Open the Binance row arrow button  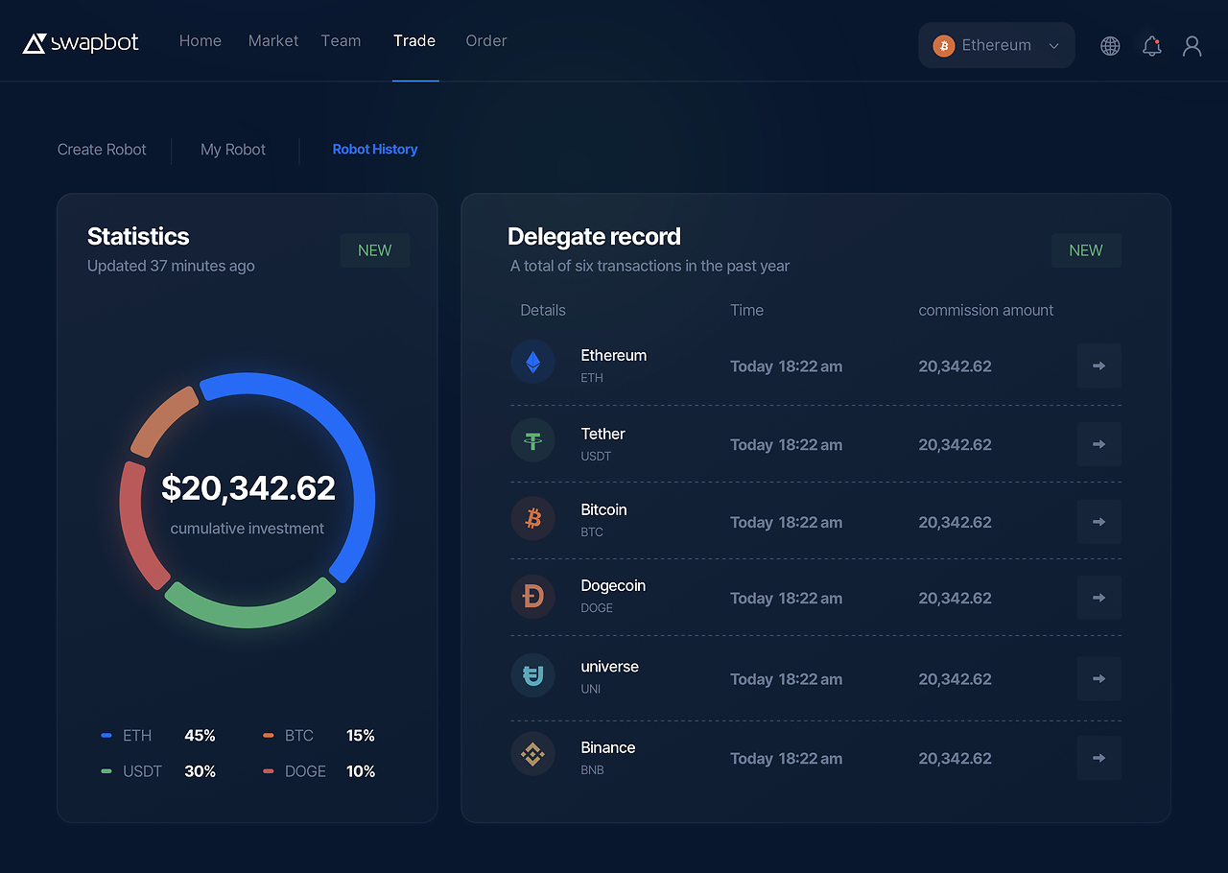pyautogui.click(x=1098, y=758)
